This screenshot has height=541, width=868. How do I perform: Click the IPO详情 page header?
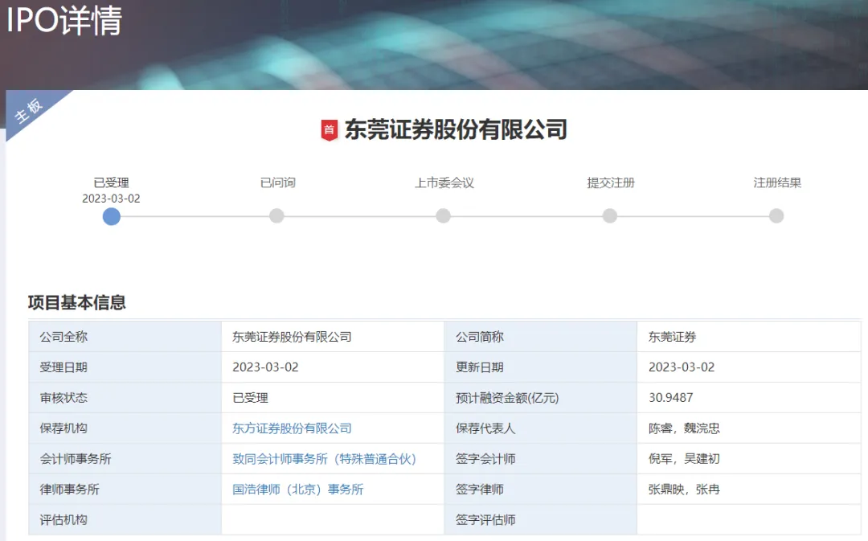[x=63, y=20]
